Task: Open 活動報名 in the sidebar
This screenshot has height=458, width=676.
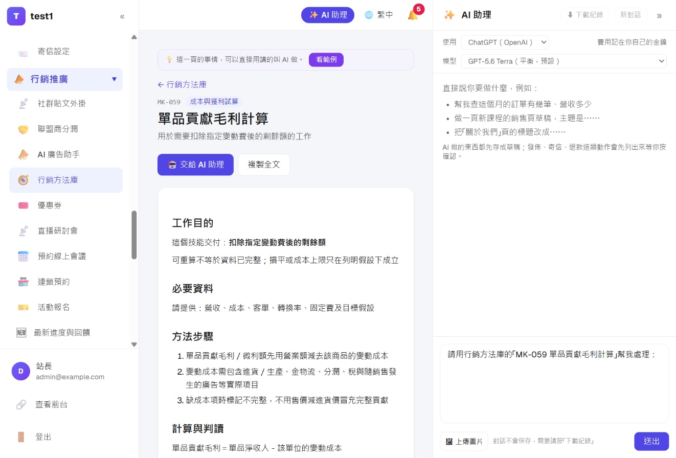Action: (66, 307)
